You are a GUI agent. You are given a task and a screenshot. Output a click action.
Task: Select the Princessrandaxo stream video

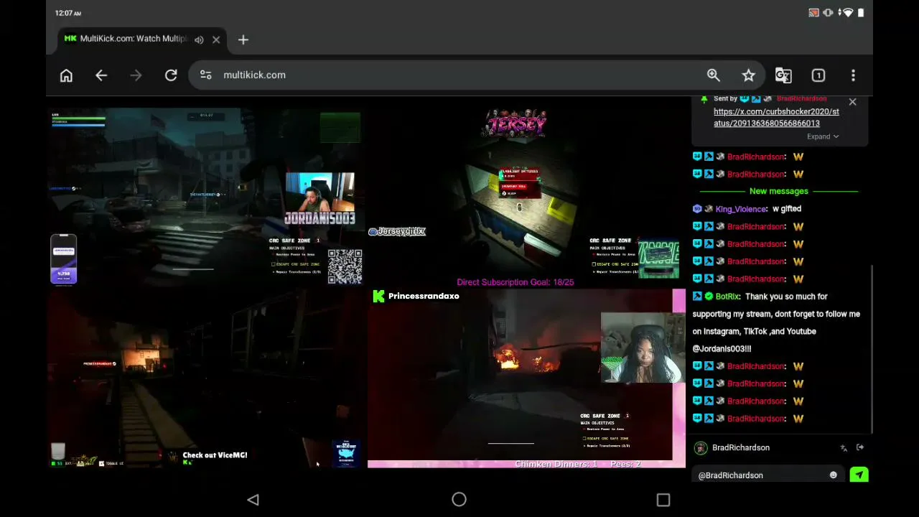click(x=526, y=378)
